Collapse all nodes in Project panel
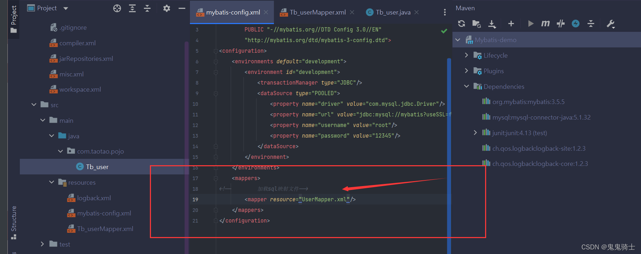Viewport: 641px width, 254px height. tap(147, 8)
